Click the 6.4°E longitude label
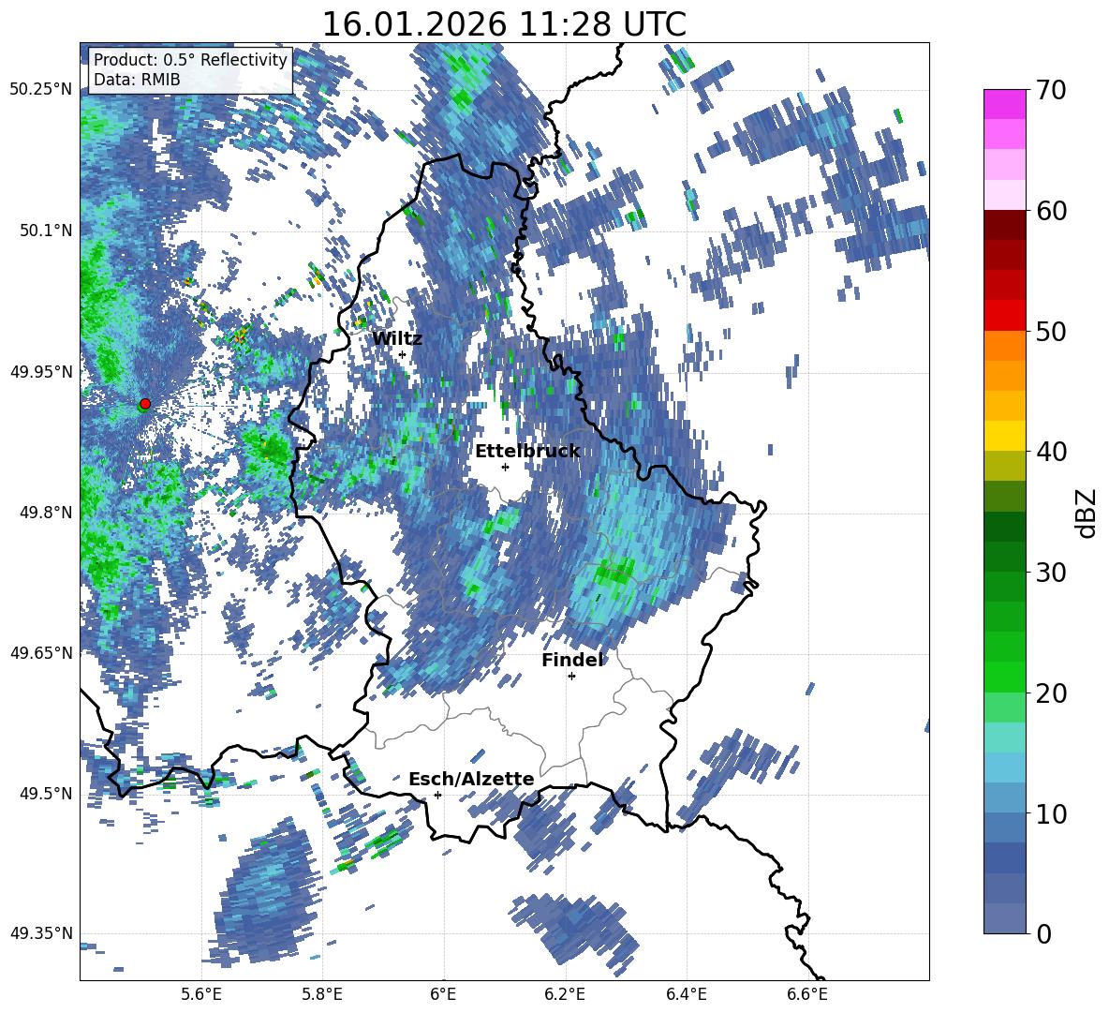1109x1013 pixels. [x=686, y=994]
